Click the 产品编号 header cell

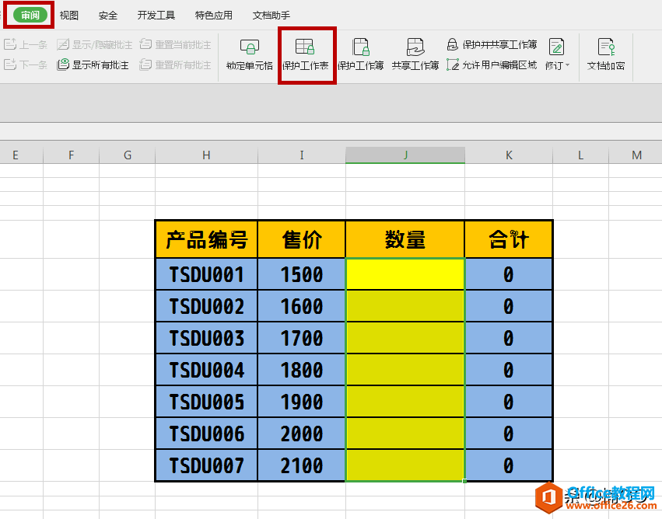coord(206,239)
